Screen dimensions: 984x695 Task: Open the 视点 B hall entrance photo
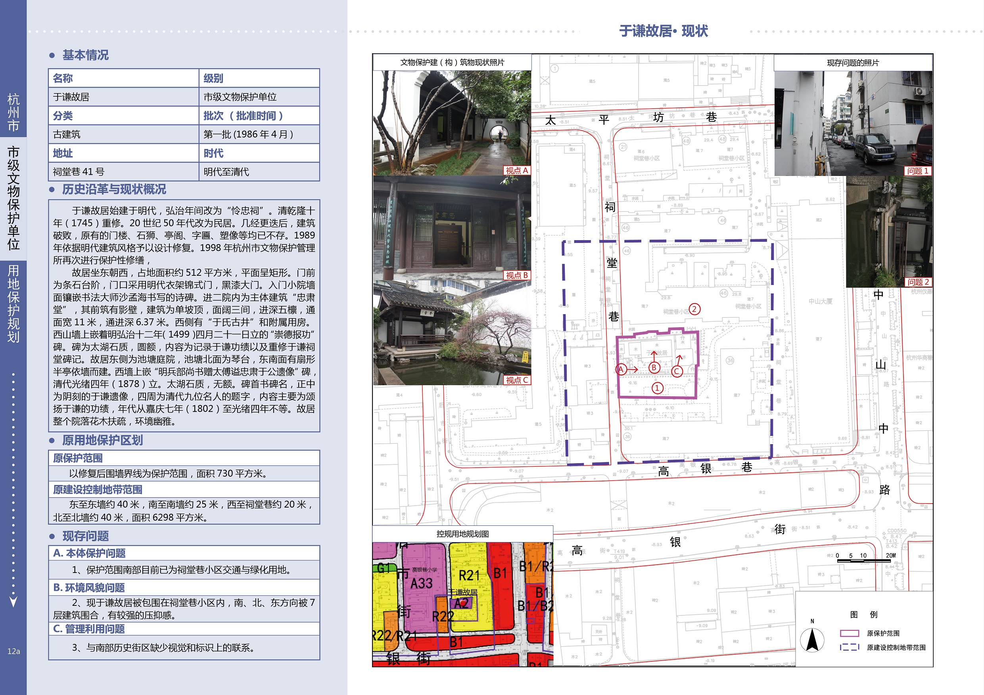pyautogui.click(x=452, y=228)
